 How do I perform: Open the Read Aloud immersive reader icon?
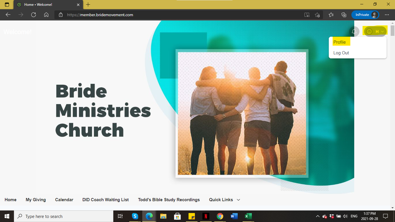[307, 15]
